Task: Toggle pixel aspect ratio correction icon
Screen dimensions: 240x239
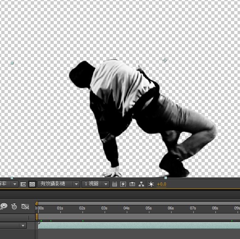Action: 114,184
